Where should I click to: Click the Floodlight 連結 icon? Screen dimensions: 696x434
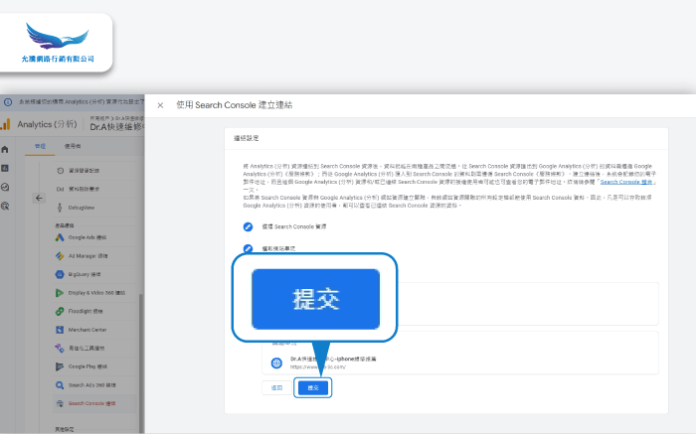60,311
